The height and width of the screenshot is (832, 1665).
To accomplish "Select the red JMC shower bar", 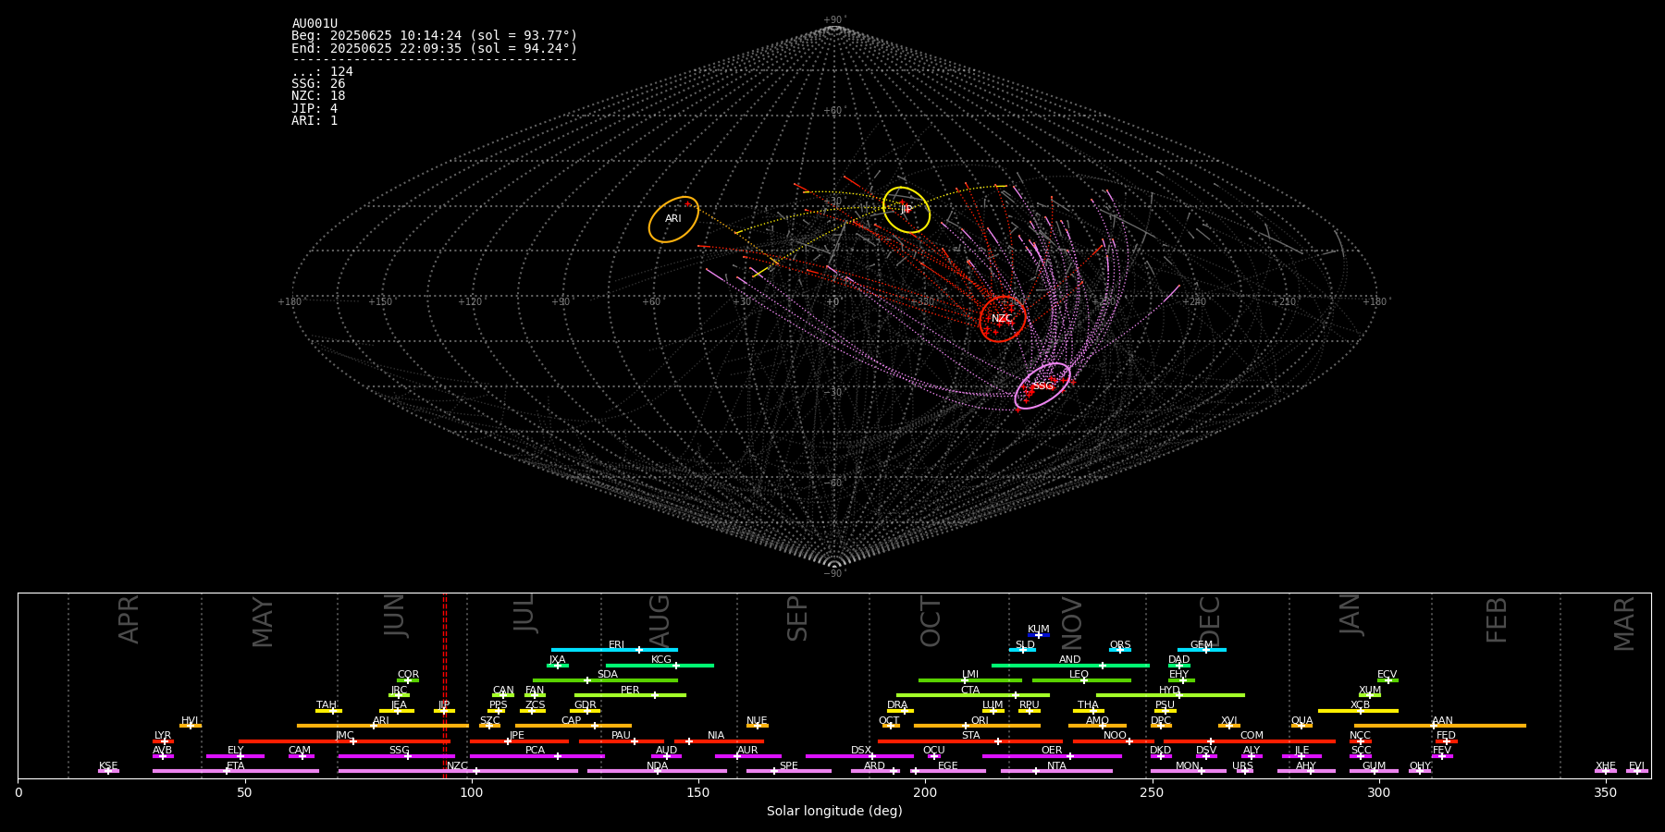I will pos(344,741).
